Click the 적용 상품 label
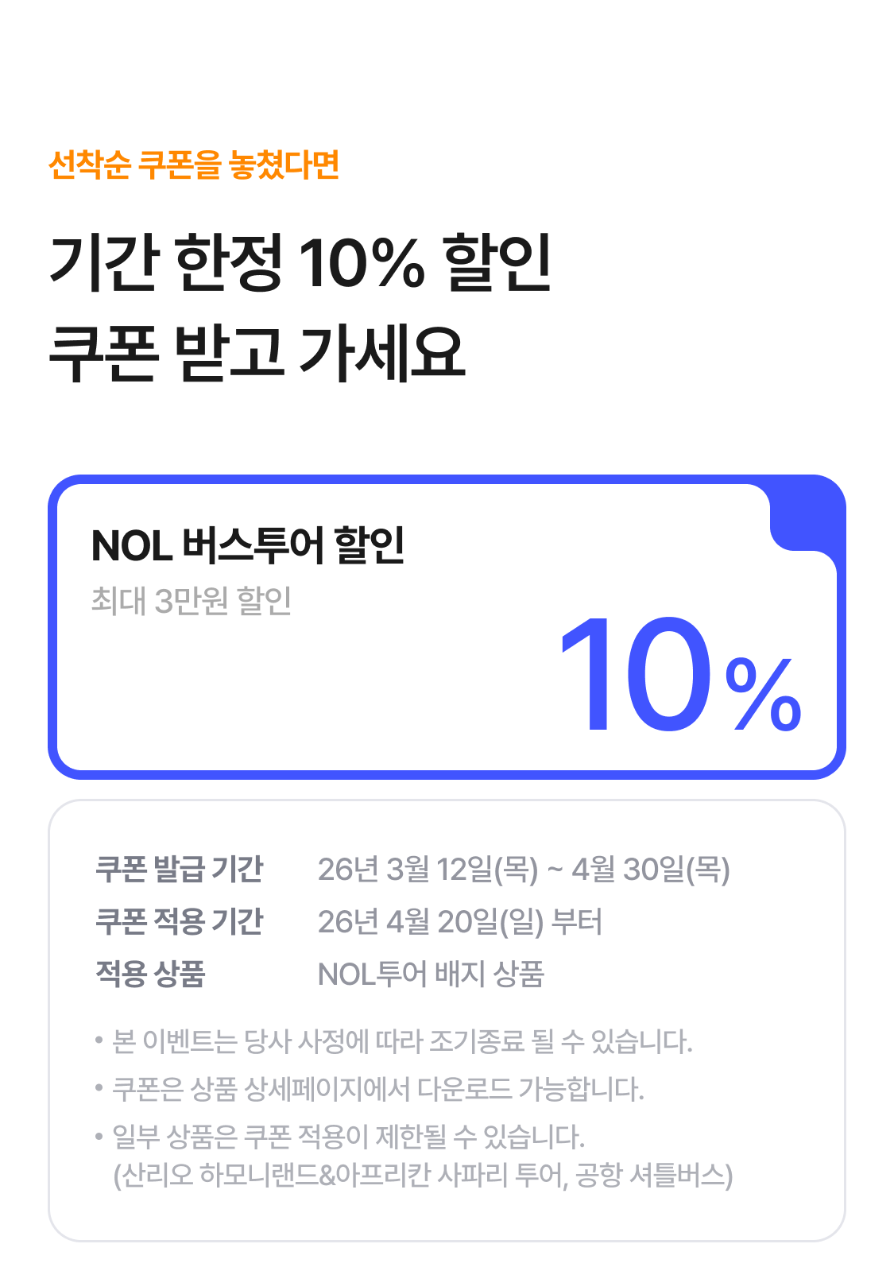The height and width of the screenshot is (1271, 894). [x=150, y=974]
